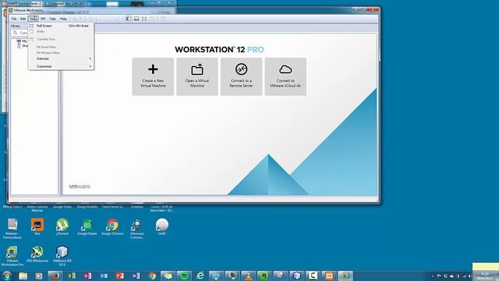The width and height of the screenshot is (499, 281).
Task: Open MSI Afterburner desktop shortcut
Action: [x=37, y=254]
